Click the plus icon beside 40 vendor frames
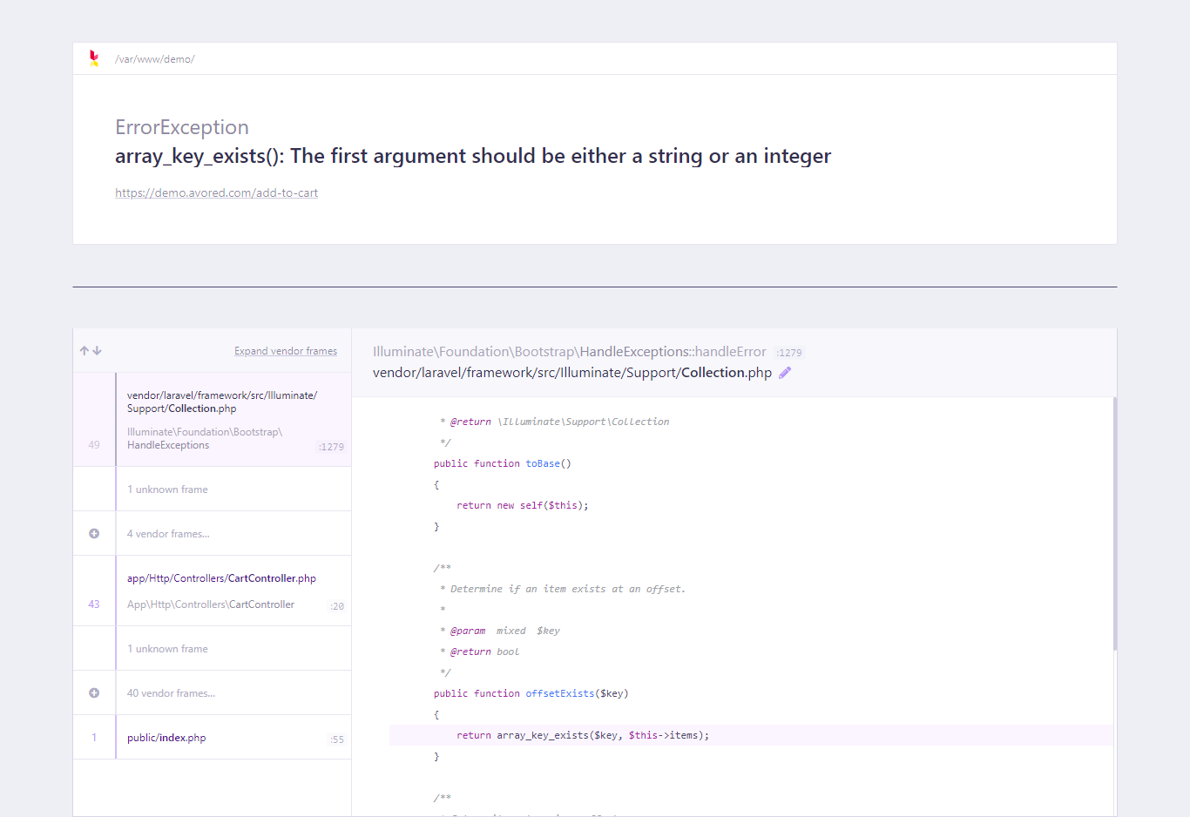 pos(94,692)
